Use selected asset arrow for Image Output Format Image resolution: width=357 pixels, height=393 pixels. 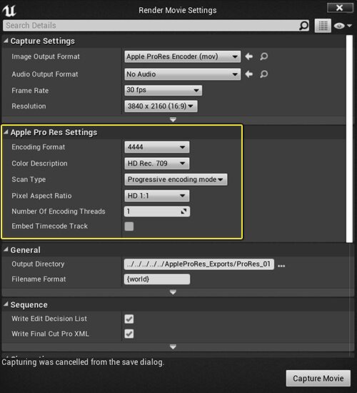point(248,56)
